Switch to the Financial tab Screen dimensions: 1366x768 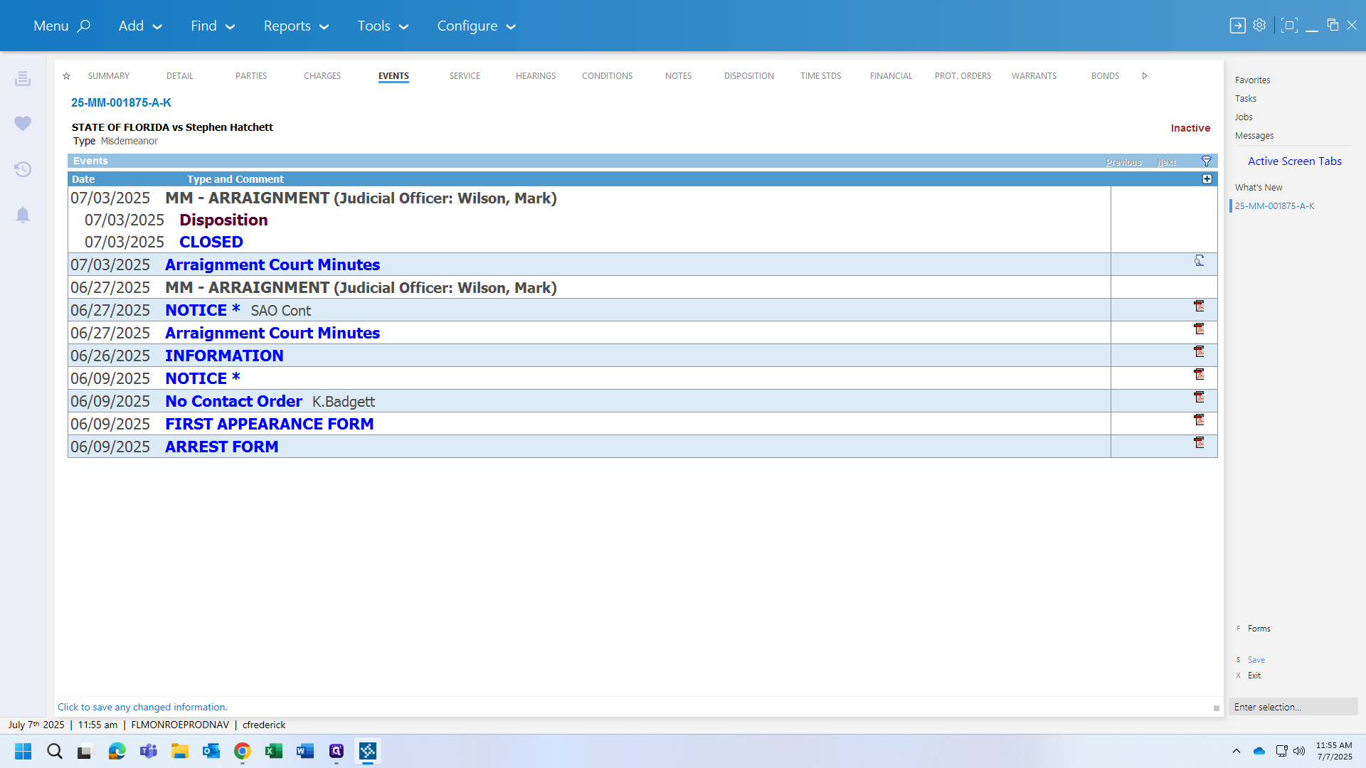[x=891, y=76]
